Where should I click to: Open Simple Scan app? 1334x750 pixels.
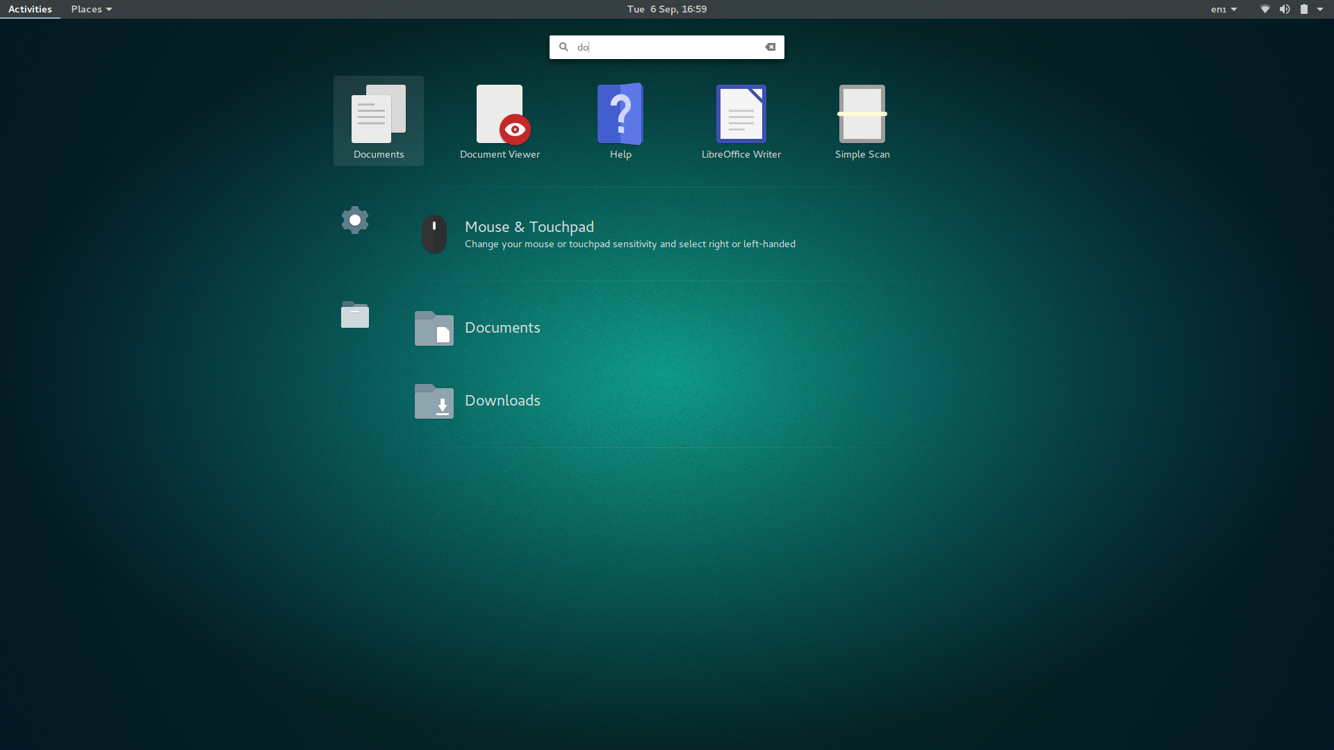coord(862,121)
